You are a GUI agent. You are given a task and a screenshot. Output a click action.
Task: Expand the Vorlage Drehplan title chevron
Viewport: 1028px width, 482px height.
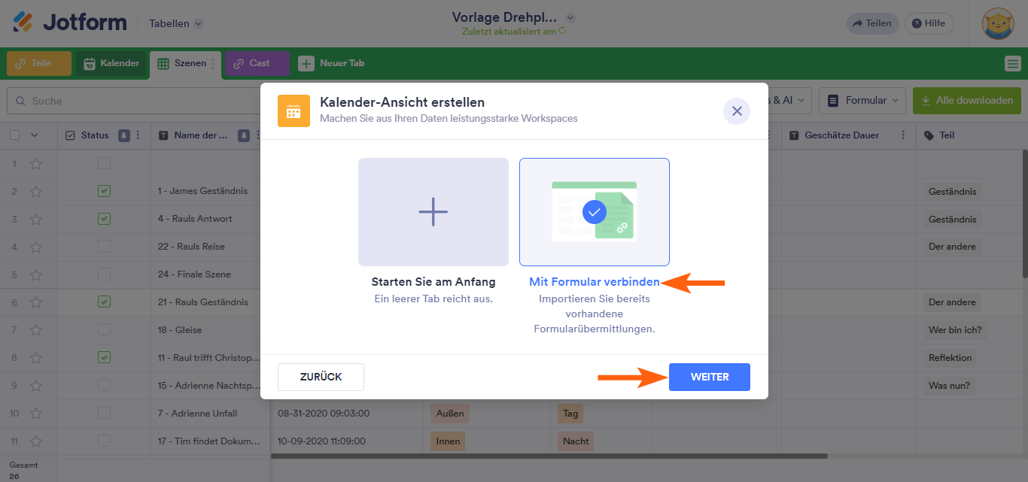(x=570, y=17)
